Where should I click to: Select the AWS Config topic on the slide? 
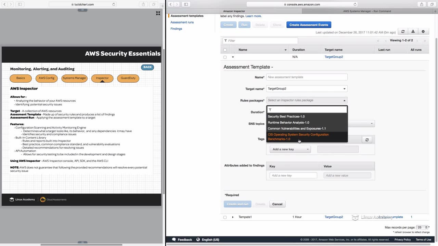[47, 78]
